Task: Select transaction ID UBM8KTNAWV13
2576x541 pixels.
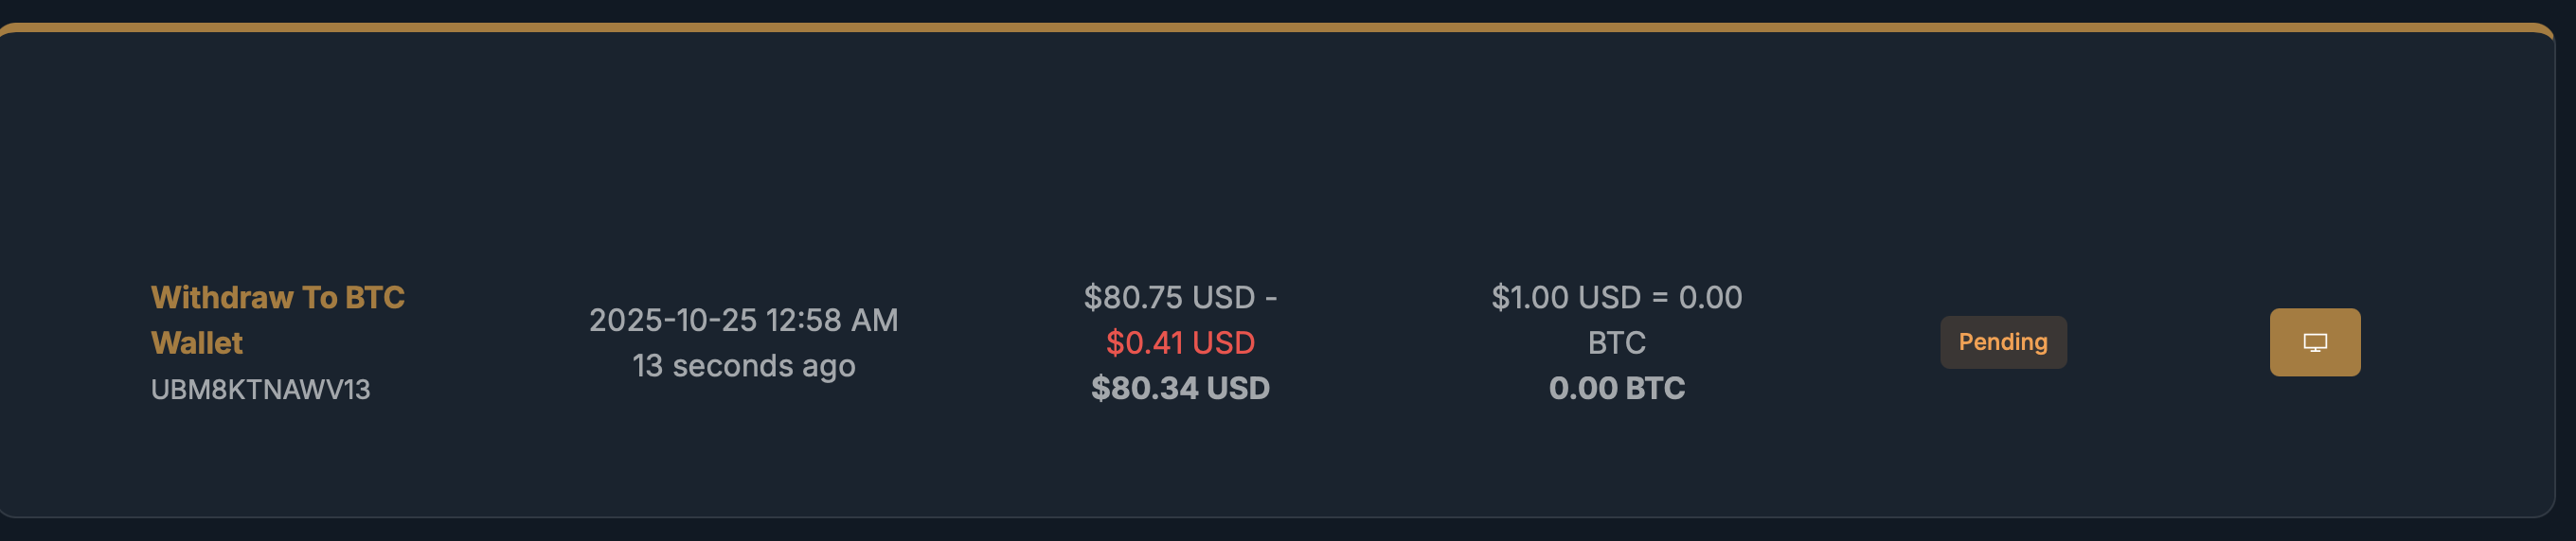Action: (x=260, y=390)
